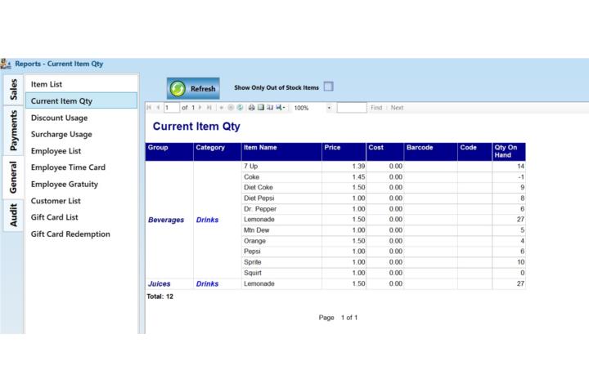Click the Current Item Qty report title
Viewport: 589px width, 392px height.
[x=196, y=127]
